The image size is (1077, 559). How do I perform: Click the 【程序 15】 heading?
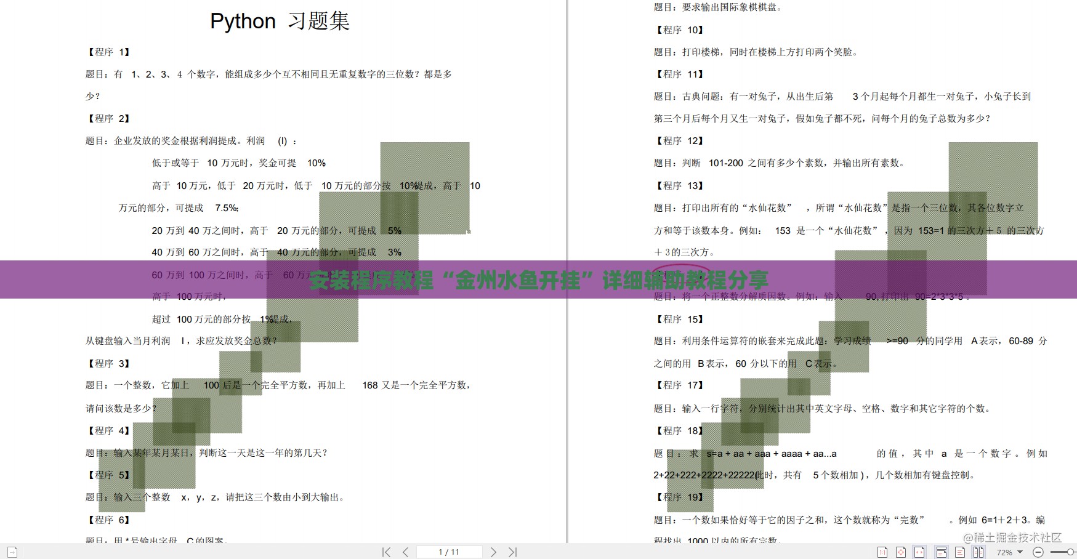click(679, 319)
